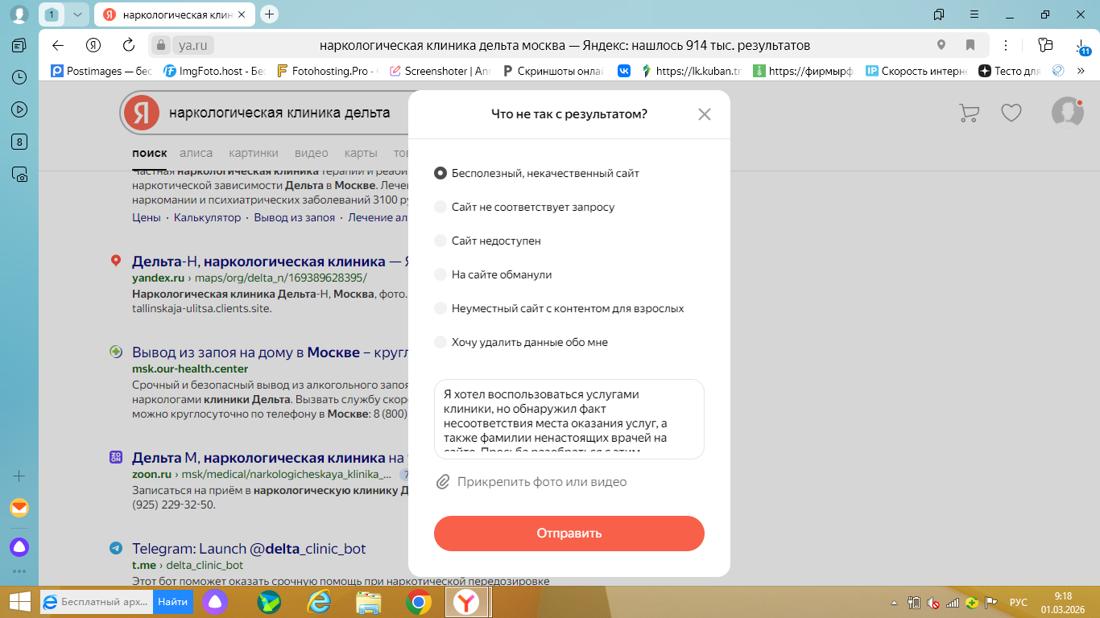Open the Telegram delta_clinic_bot result
1100x618 pixels.
click(x=249, y=549)
